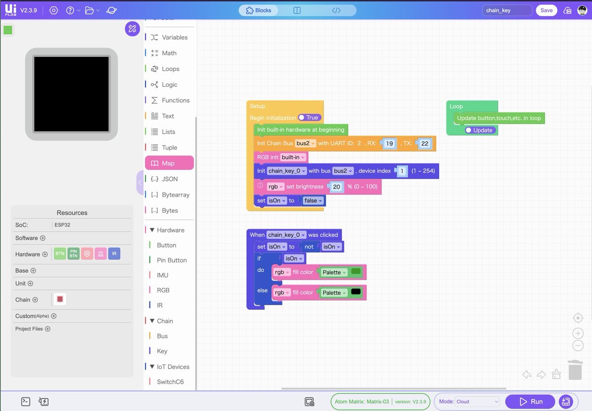Zoom in on the blocks canvas
This screenshot has width=592, height=411.
coord(578,333)
